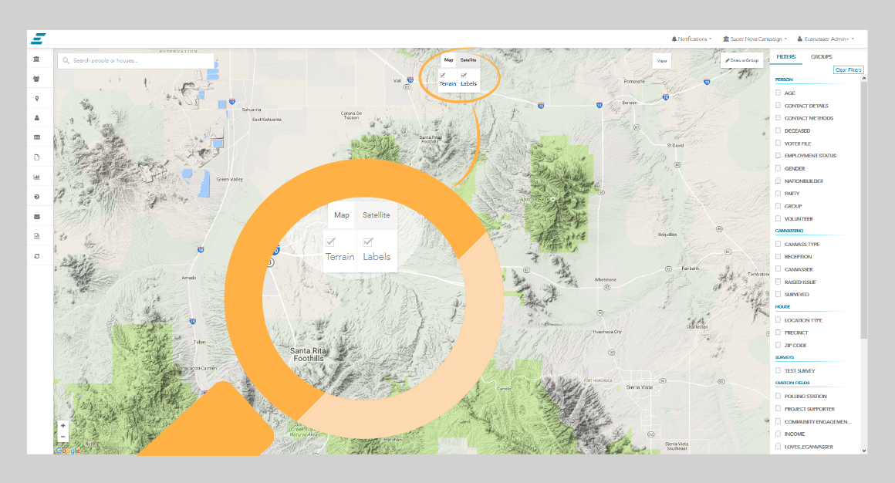Click the LOVES_ECANVASSER filter label
The height and width of the screenshot is (483, 895).
click(x=809, y=447)
